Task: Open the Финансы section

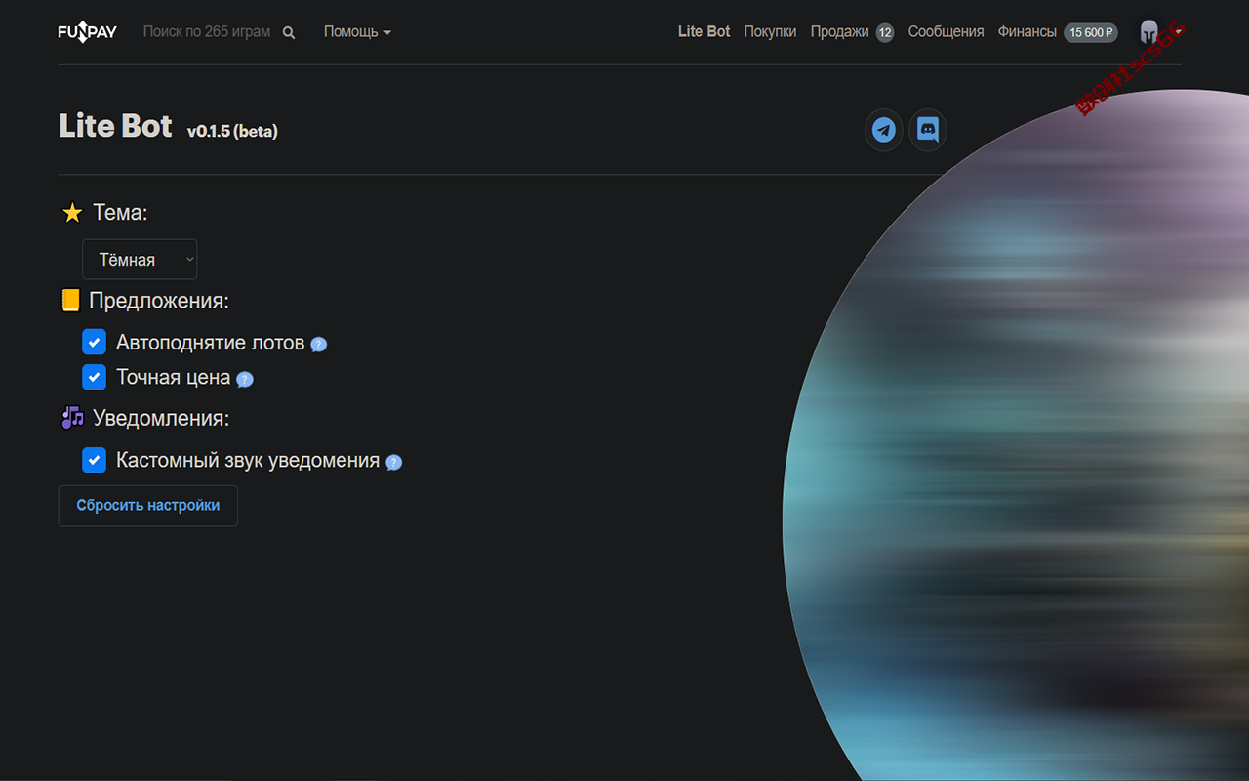Action: pyautogui.click(x=1027, y=32)
